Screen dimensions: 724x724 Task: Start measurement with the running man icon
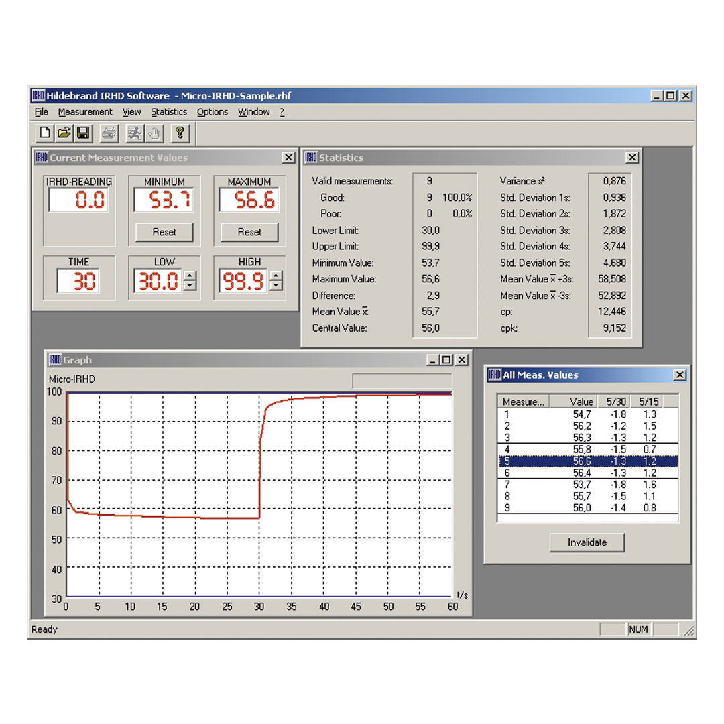(x=135, y=133)
